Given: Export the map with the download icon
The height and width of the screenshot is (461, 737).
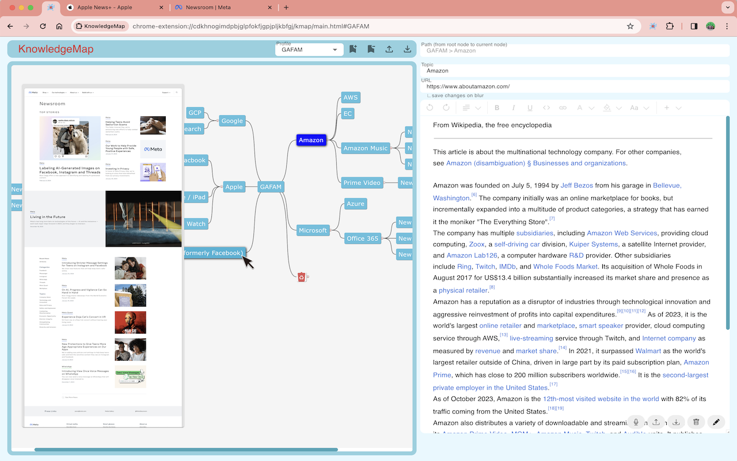Looking at the screenshot, I should click(x=407, y=49).
